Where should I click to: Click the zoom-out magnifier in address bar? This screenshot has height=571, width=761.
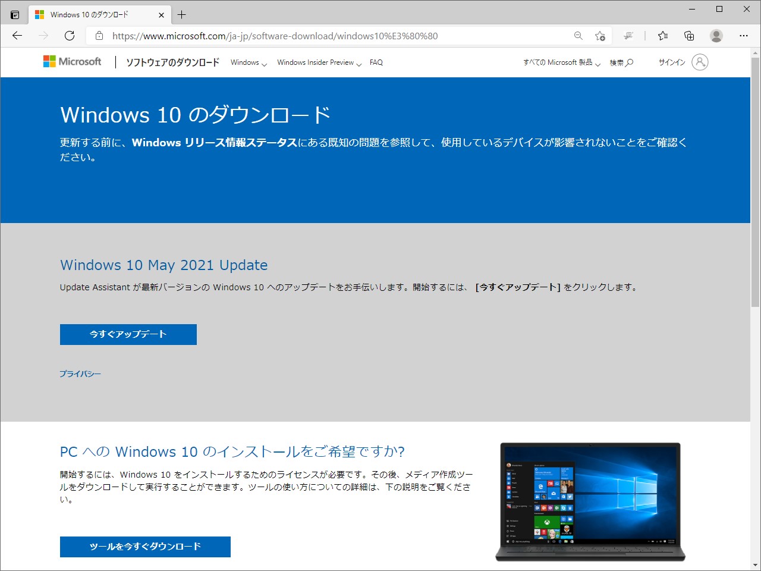pos(578,36)
